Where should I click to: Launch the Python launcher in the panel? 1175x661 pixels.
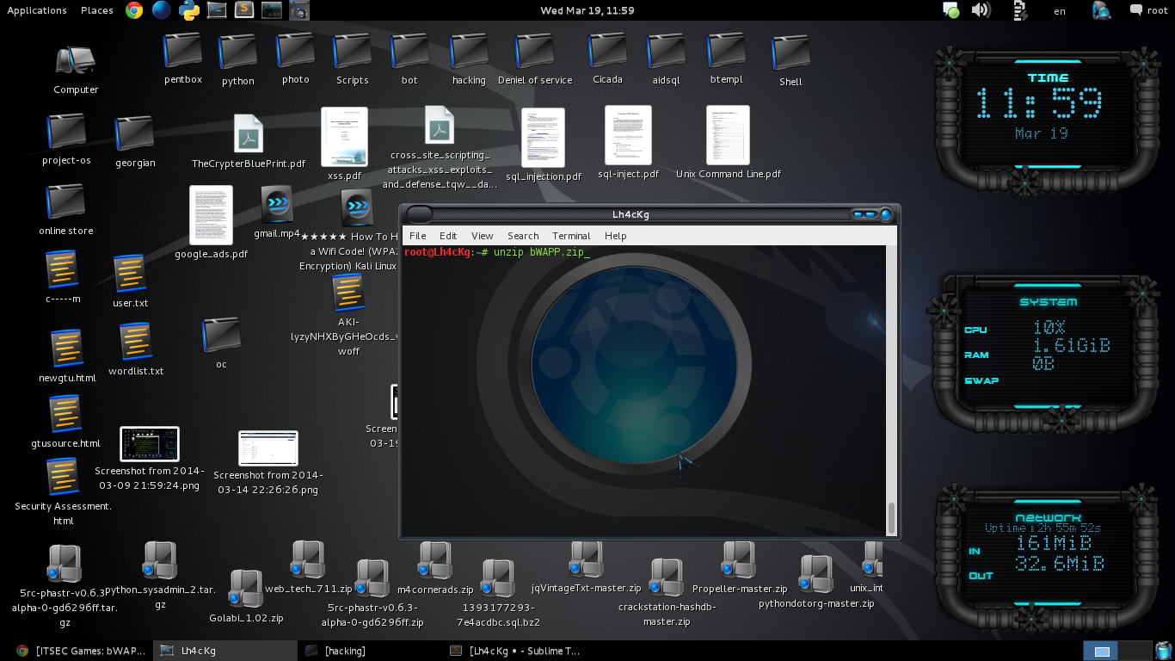(x=189, y=10)
